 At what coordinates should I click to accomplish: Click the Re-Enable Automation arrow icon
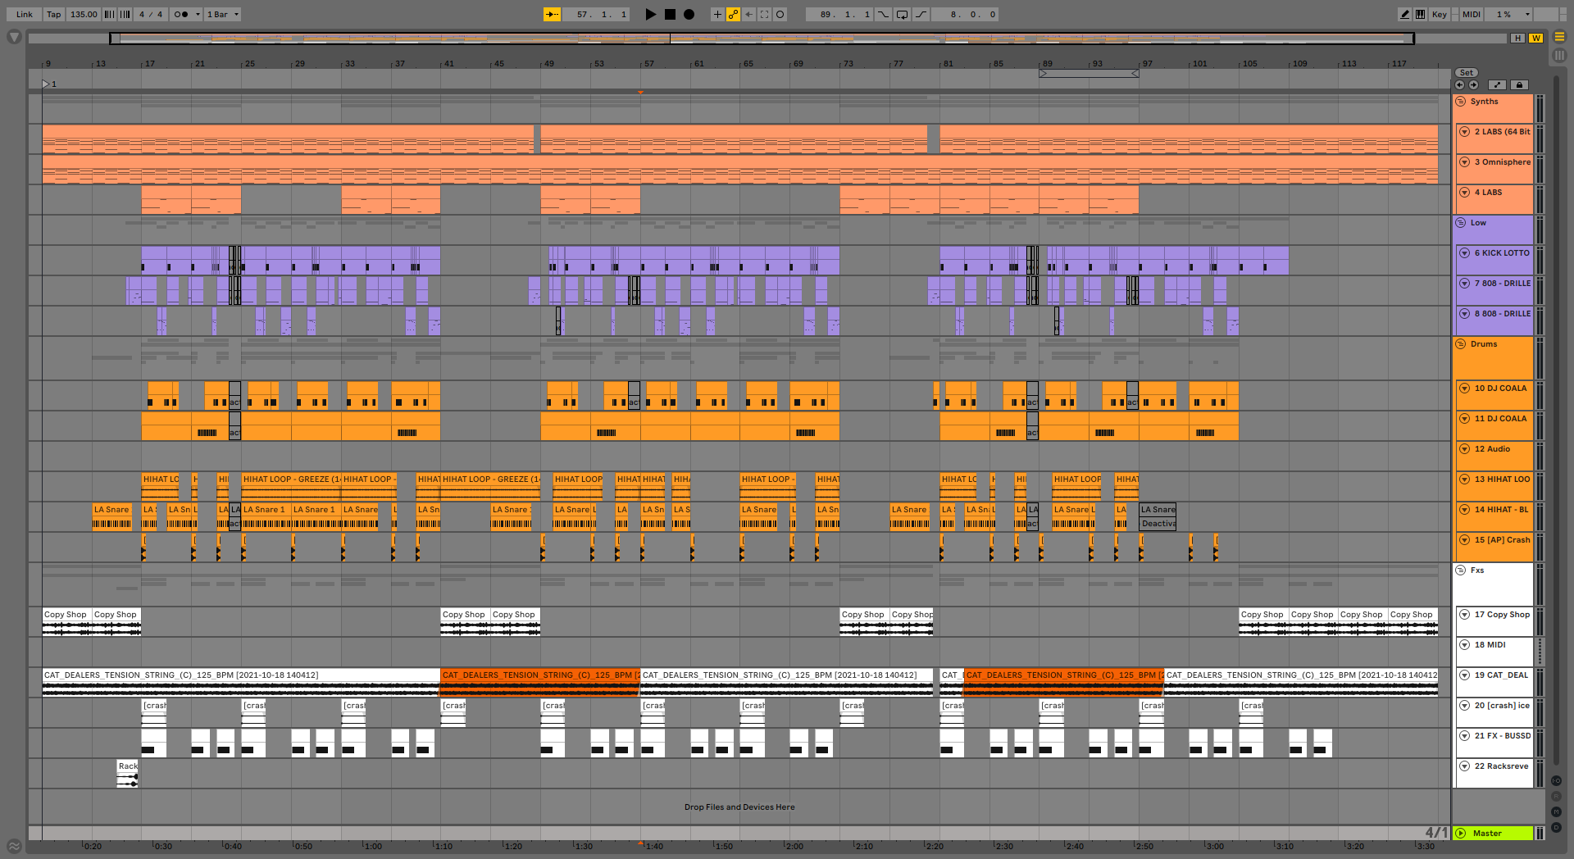(x=748, y=14)
